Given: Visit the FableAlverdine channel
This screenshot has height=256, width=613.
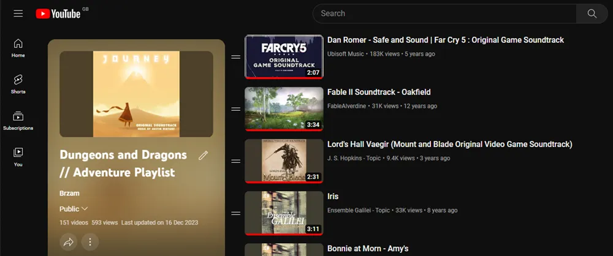Looking at the screenshot, I should [x=346, y=107].
